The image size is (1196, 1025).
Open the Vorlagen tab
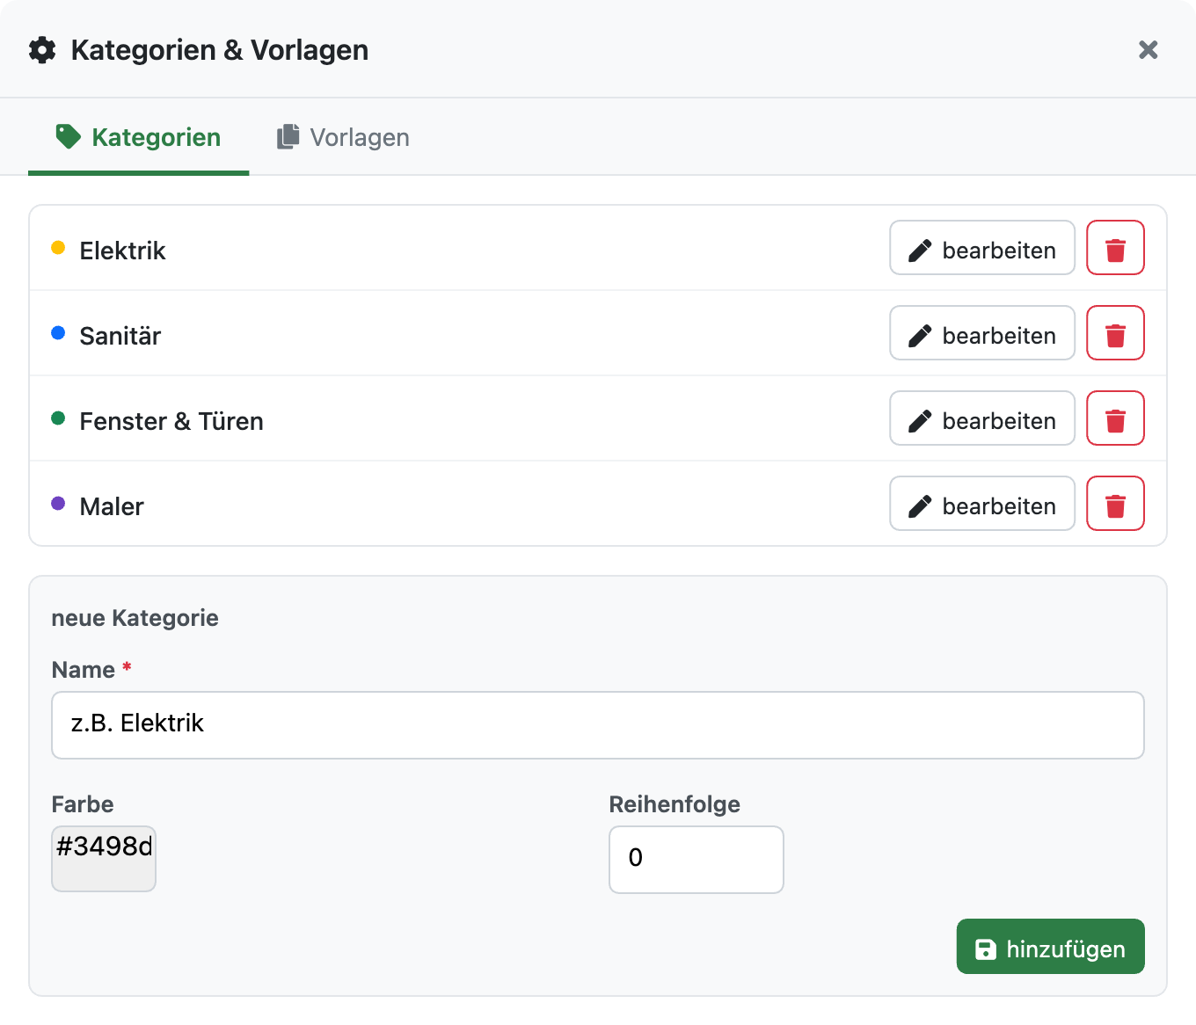pos(343,137)
